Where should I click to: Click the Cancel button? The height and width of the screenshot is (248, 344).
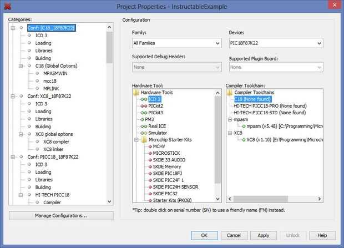(x=234, y=235)
